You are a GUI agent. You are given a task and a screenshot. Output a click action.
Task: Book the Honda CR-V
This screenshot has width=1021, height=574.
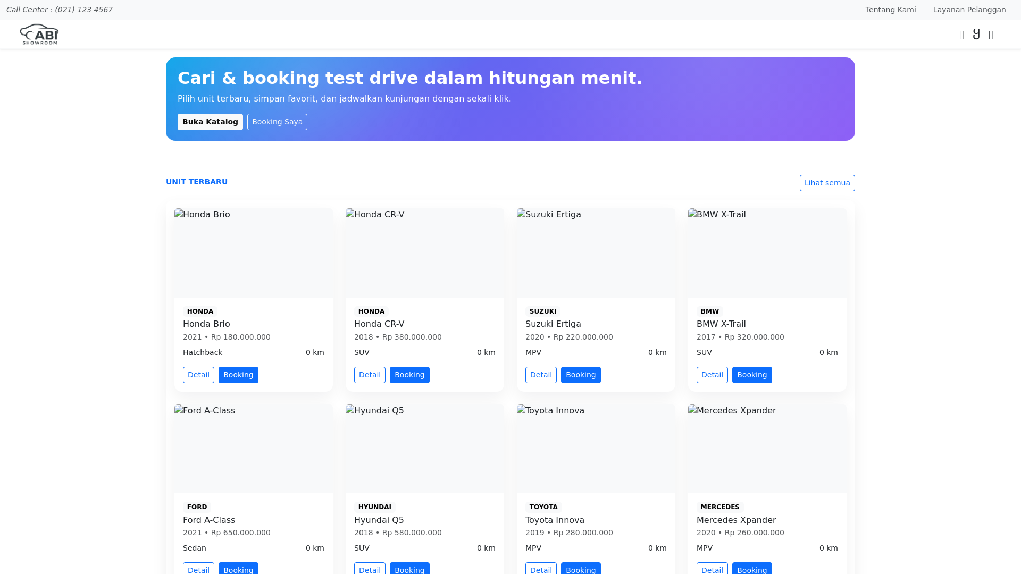(x=409, y=375)
